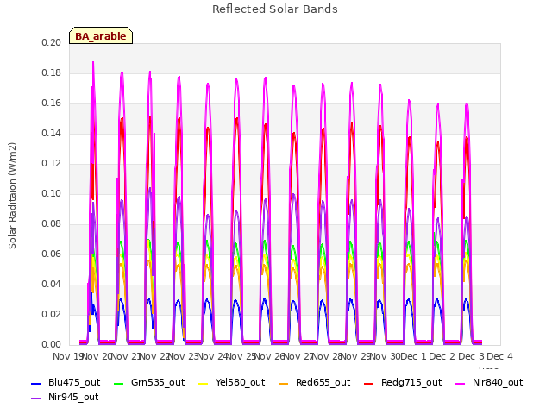Click the green Grn535_out legend swatch
This screenshot has width=552, height=414.
119,383
